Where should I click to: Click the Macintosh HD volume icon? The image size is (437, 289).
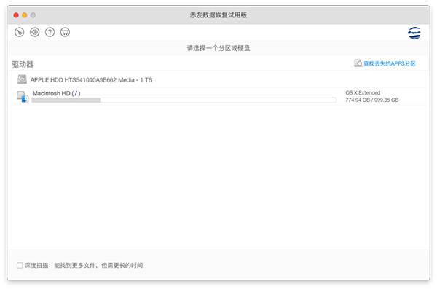[23, 96]
